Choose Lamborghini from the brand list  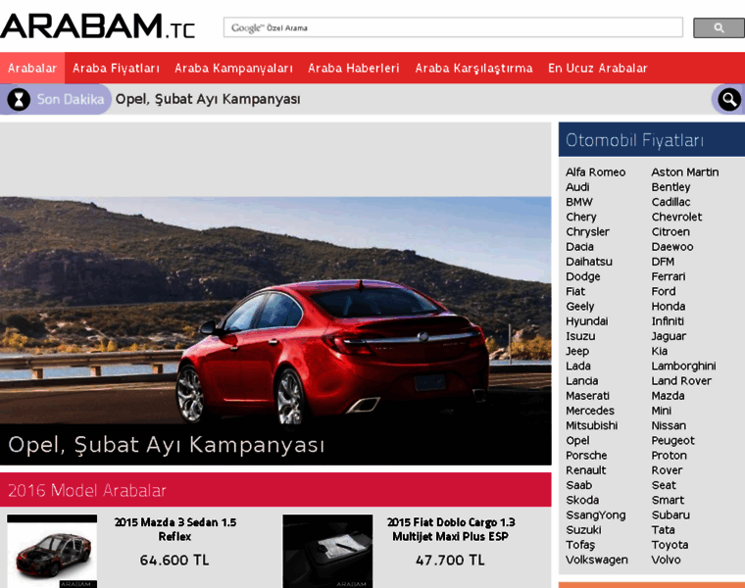click(x=683, y=366)
